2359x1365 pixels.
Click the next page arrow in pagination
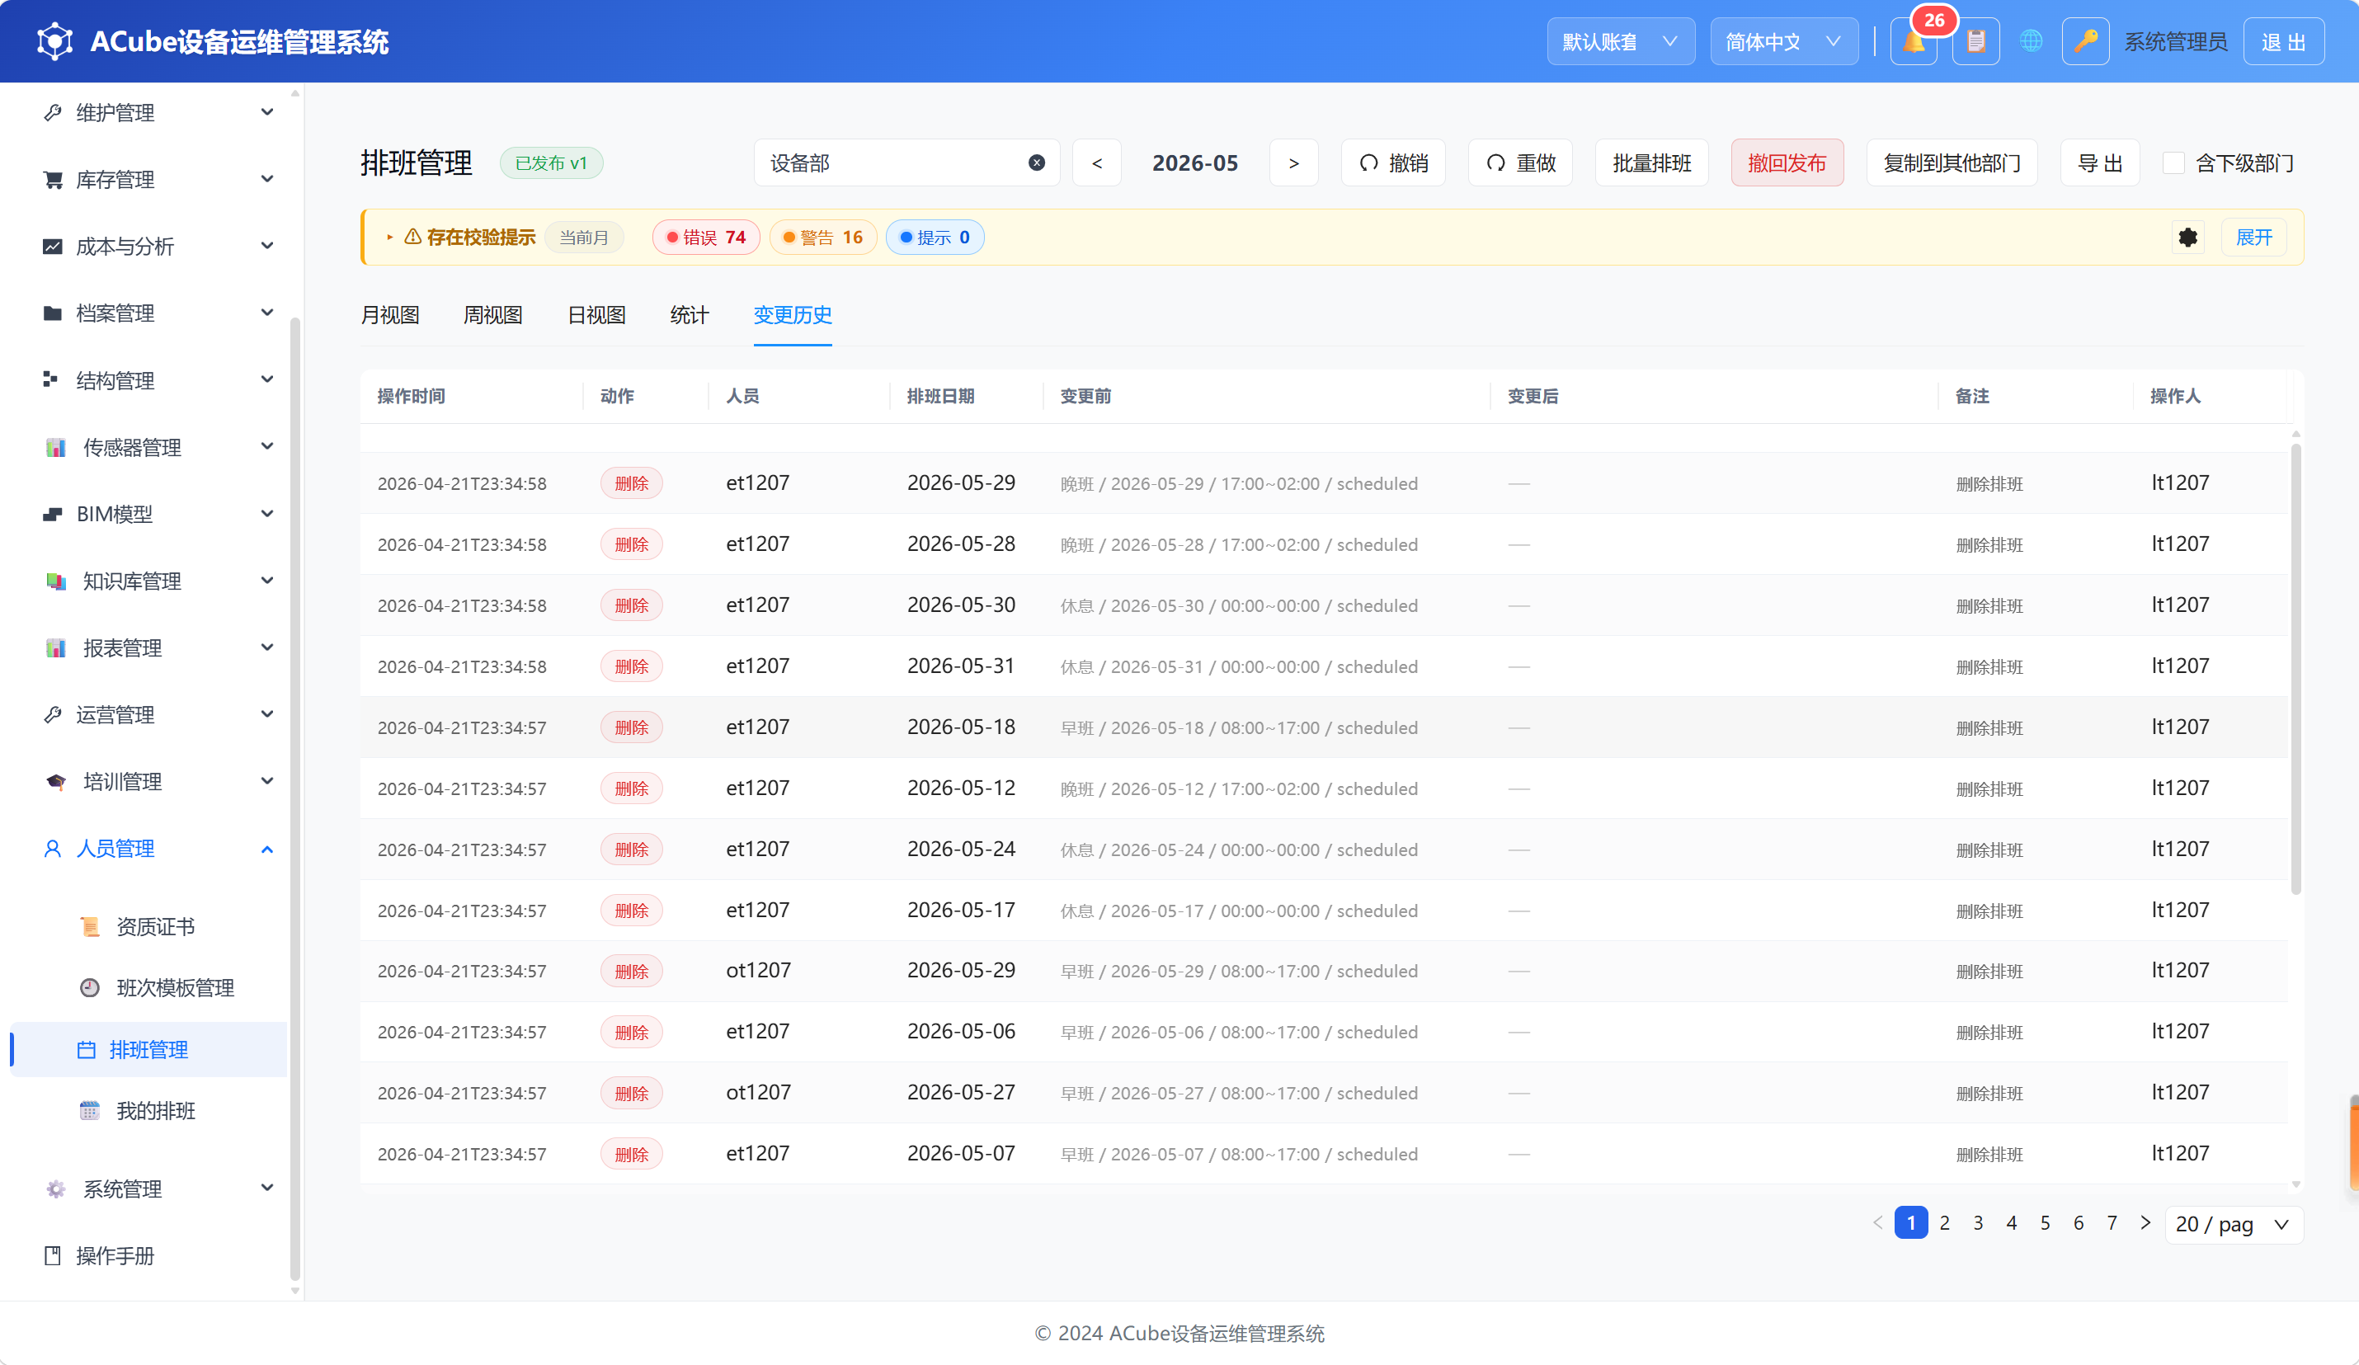2145,1224
